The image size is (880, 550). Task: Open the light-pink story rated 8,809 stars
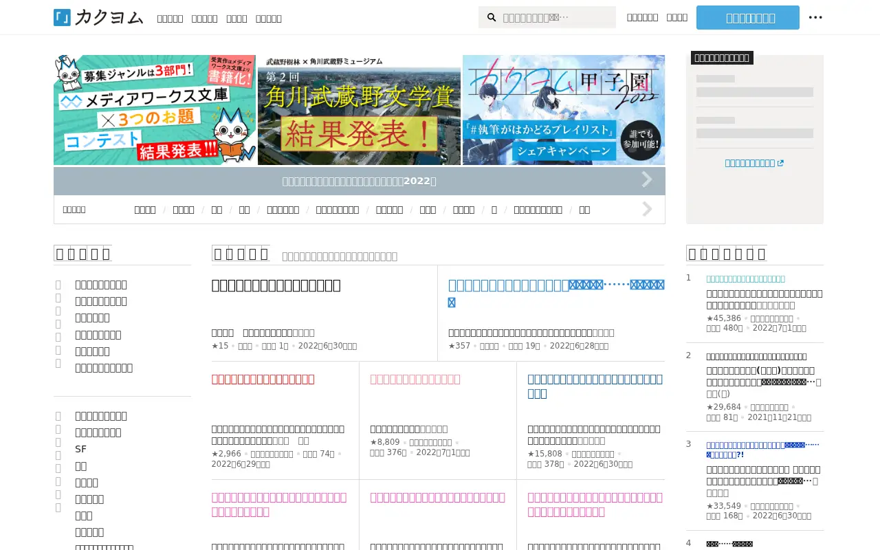(x=415, y=379)
